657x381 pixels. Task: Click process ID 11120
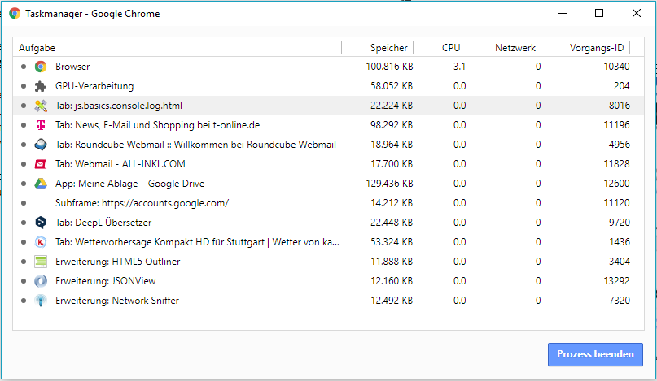point(616,203)
